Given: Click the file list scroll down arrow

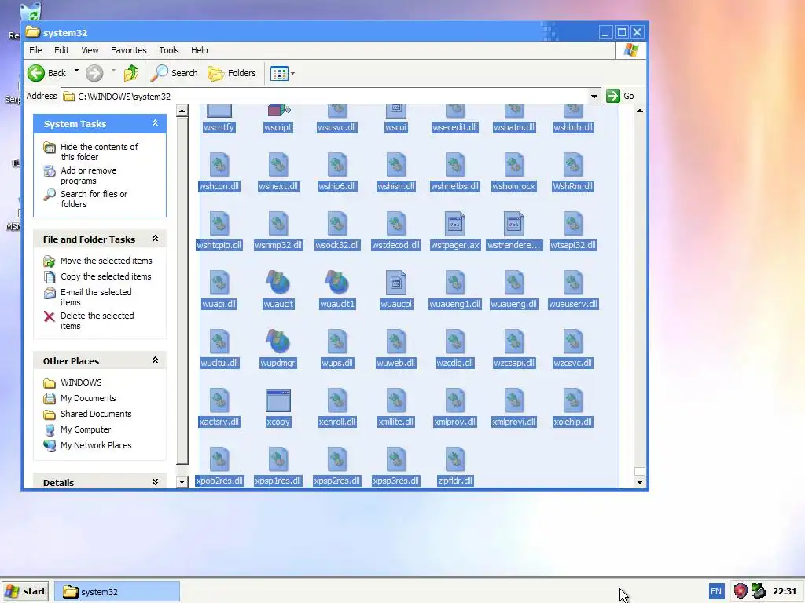Looking at the screenshot, I should point(640,481).
